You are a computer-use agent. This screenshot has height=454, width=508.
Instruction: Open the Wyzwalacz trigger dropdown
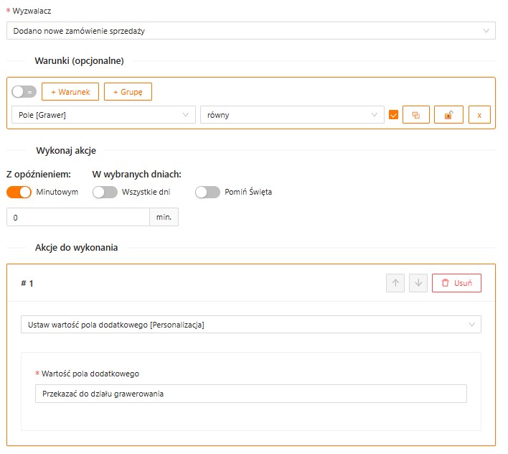click(250, 30)
